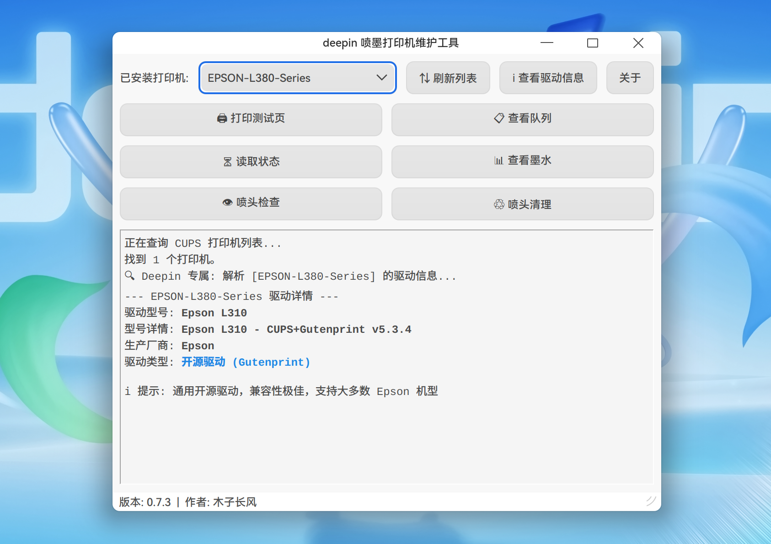Click the 提示 hint line in the log

tap(281, 391)
